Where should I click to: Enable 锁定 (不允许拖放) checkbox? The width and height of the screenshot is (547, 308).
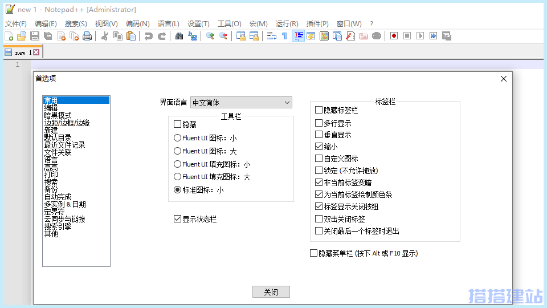click(x=319, y=171)
